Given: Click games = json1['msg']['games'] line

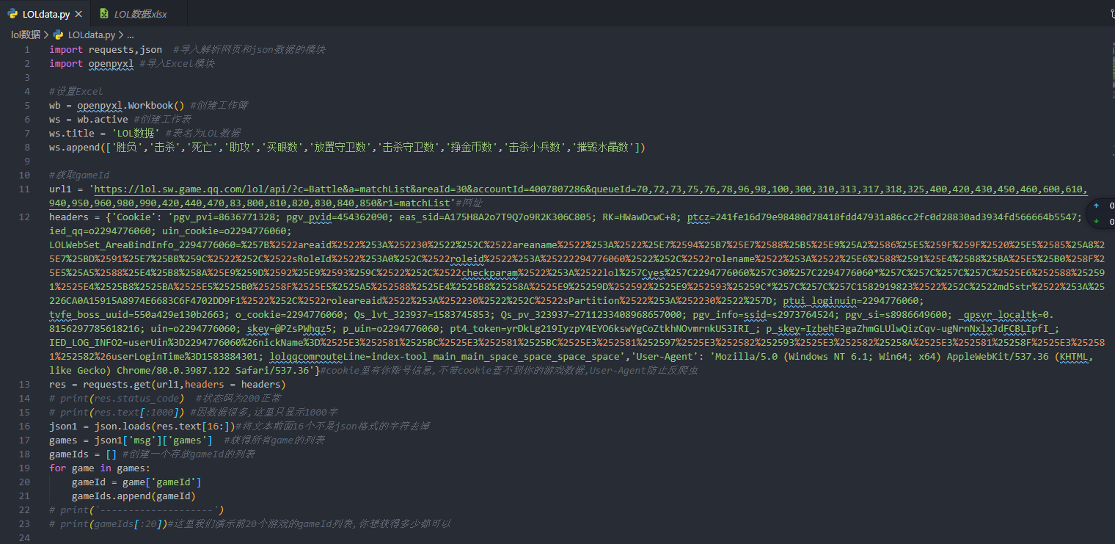Looking at the screenshot, I should click(x=131, y=440).
